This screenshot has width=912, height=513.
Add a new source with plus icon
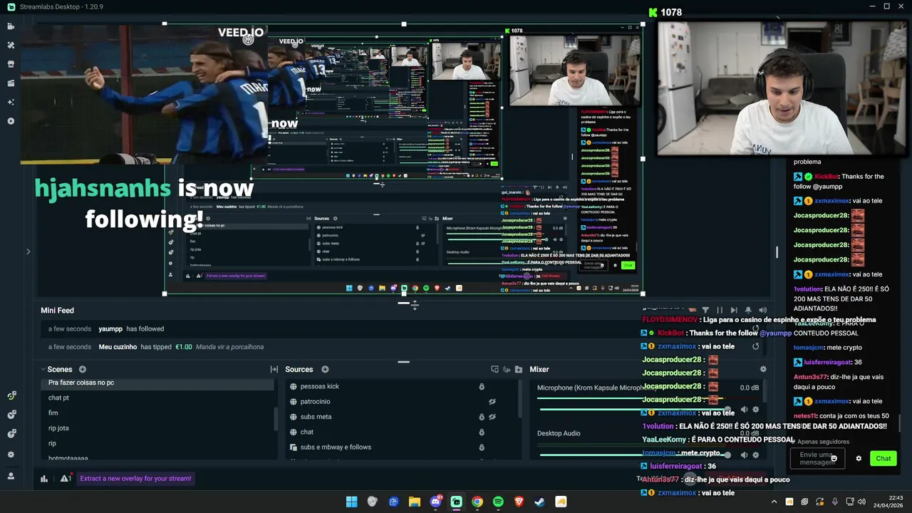[x=325, y=369]
